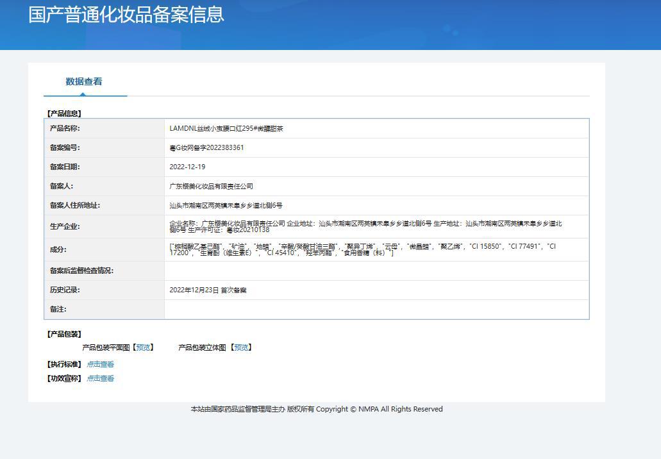Click the 【产品包装】 section heading
Viewport: 661px width, 459px height.
(x=64, y=334)
